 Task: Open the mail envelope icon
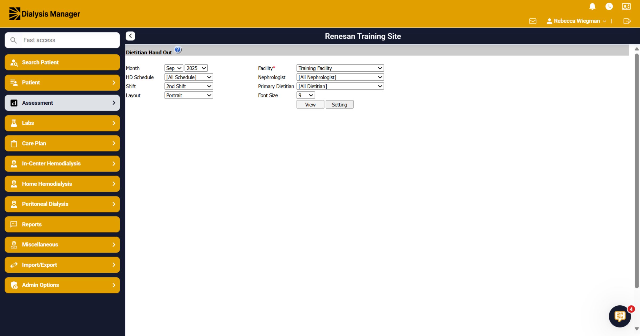tap(533, 21)
